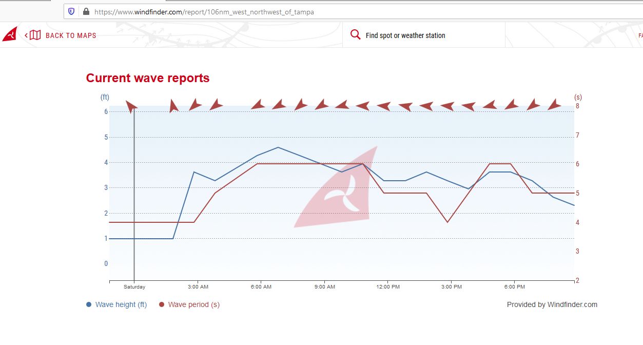
Task: Click the vertical Saturday marker line in chart
Action: [134, 195]
